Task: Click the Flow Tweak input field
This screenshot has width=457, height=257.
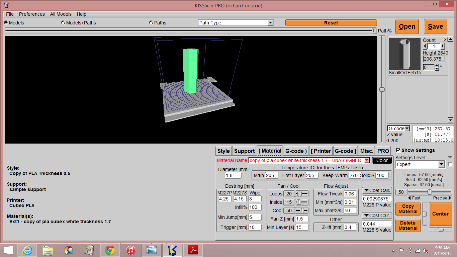Action: (350, 194)
